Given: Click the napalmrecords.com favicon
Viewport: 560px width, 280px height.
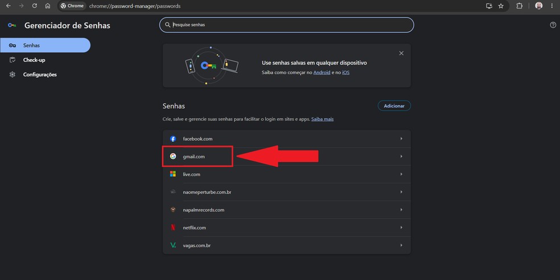Looking at the screenshot, I should coord(173,210).
